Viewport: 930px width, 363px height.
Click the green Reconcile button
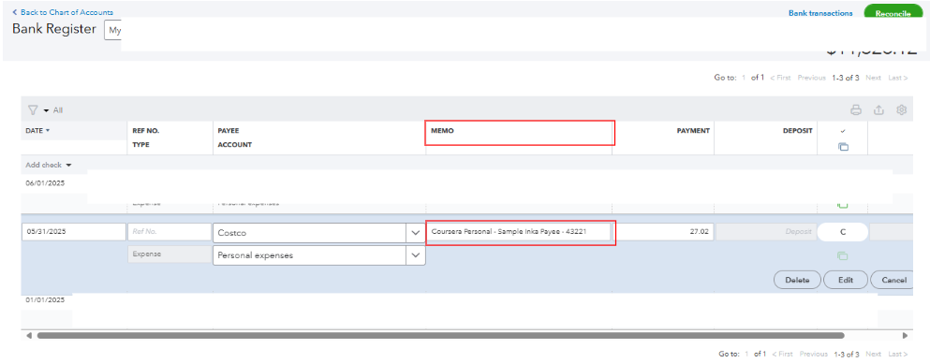(x=893, y=12)
